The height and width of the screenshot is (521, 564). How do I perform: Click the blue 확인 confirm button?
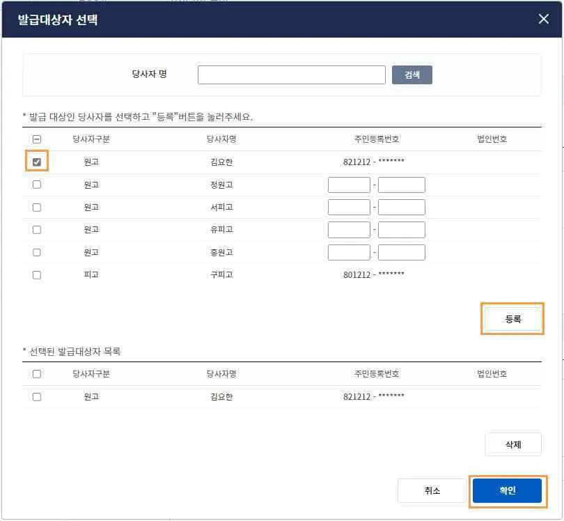507,490
